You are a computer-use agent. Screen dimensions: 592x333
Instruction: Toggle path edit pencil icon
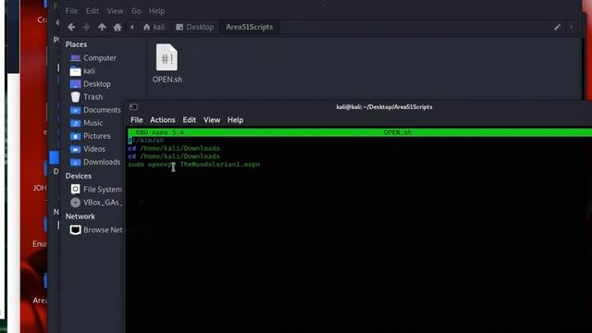[557, 27]
